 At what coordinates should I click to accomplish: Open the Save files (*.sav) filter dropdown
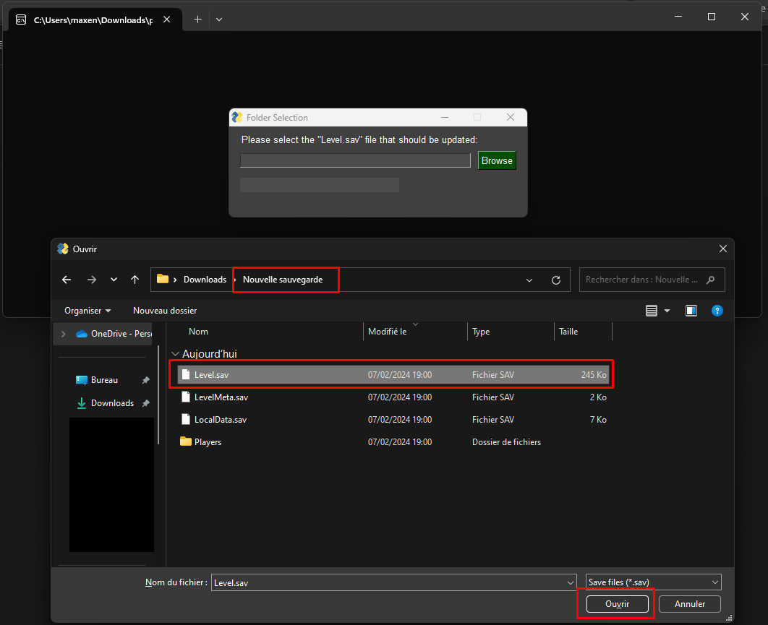[x=653, y=582]
